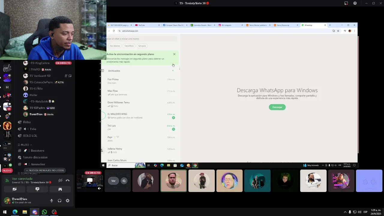Filter chats by Favoritos
Screen dimensions: 384x216
129,46
